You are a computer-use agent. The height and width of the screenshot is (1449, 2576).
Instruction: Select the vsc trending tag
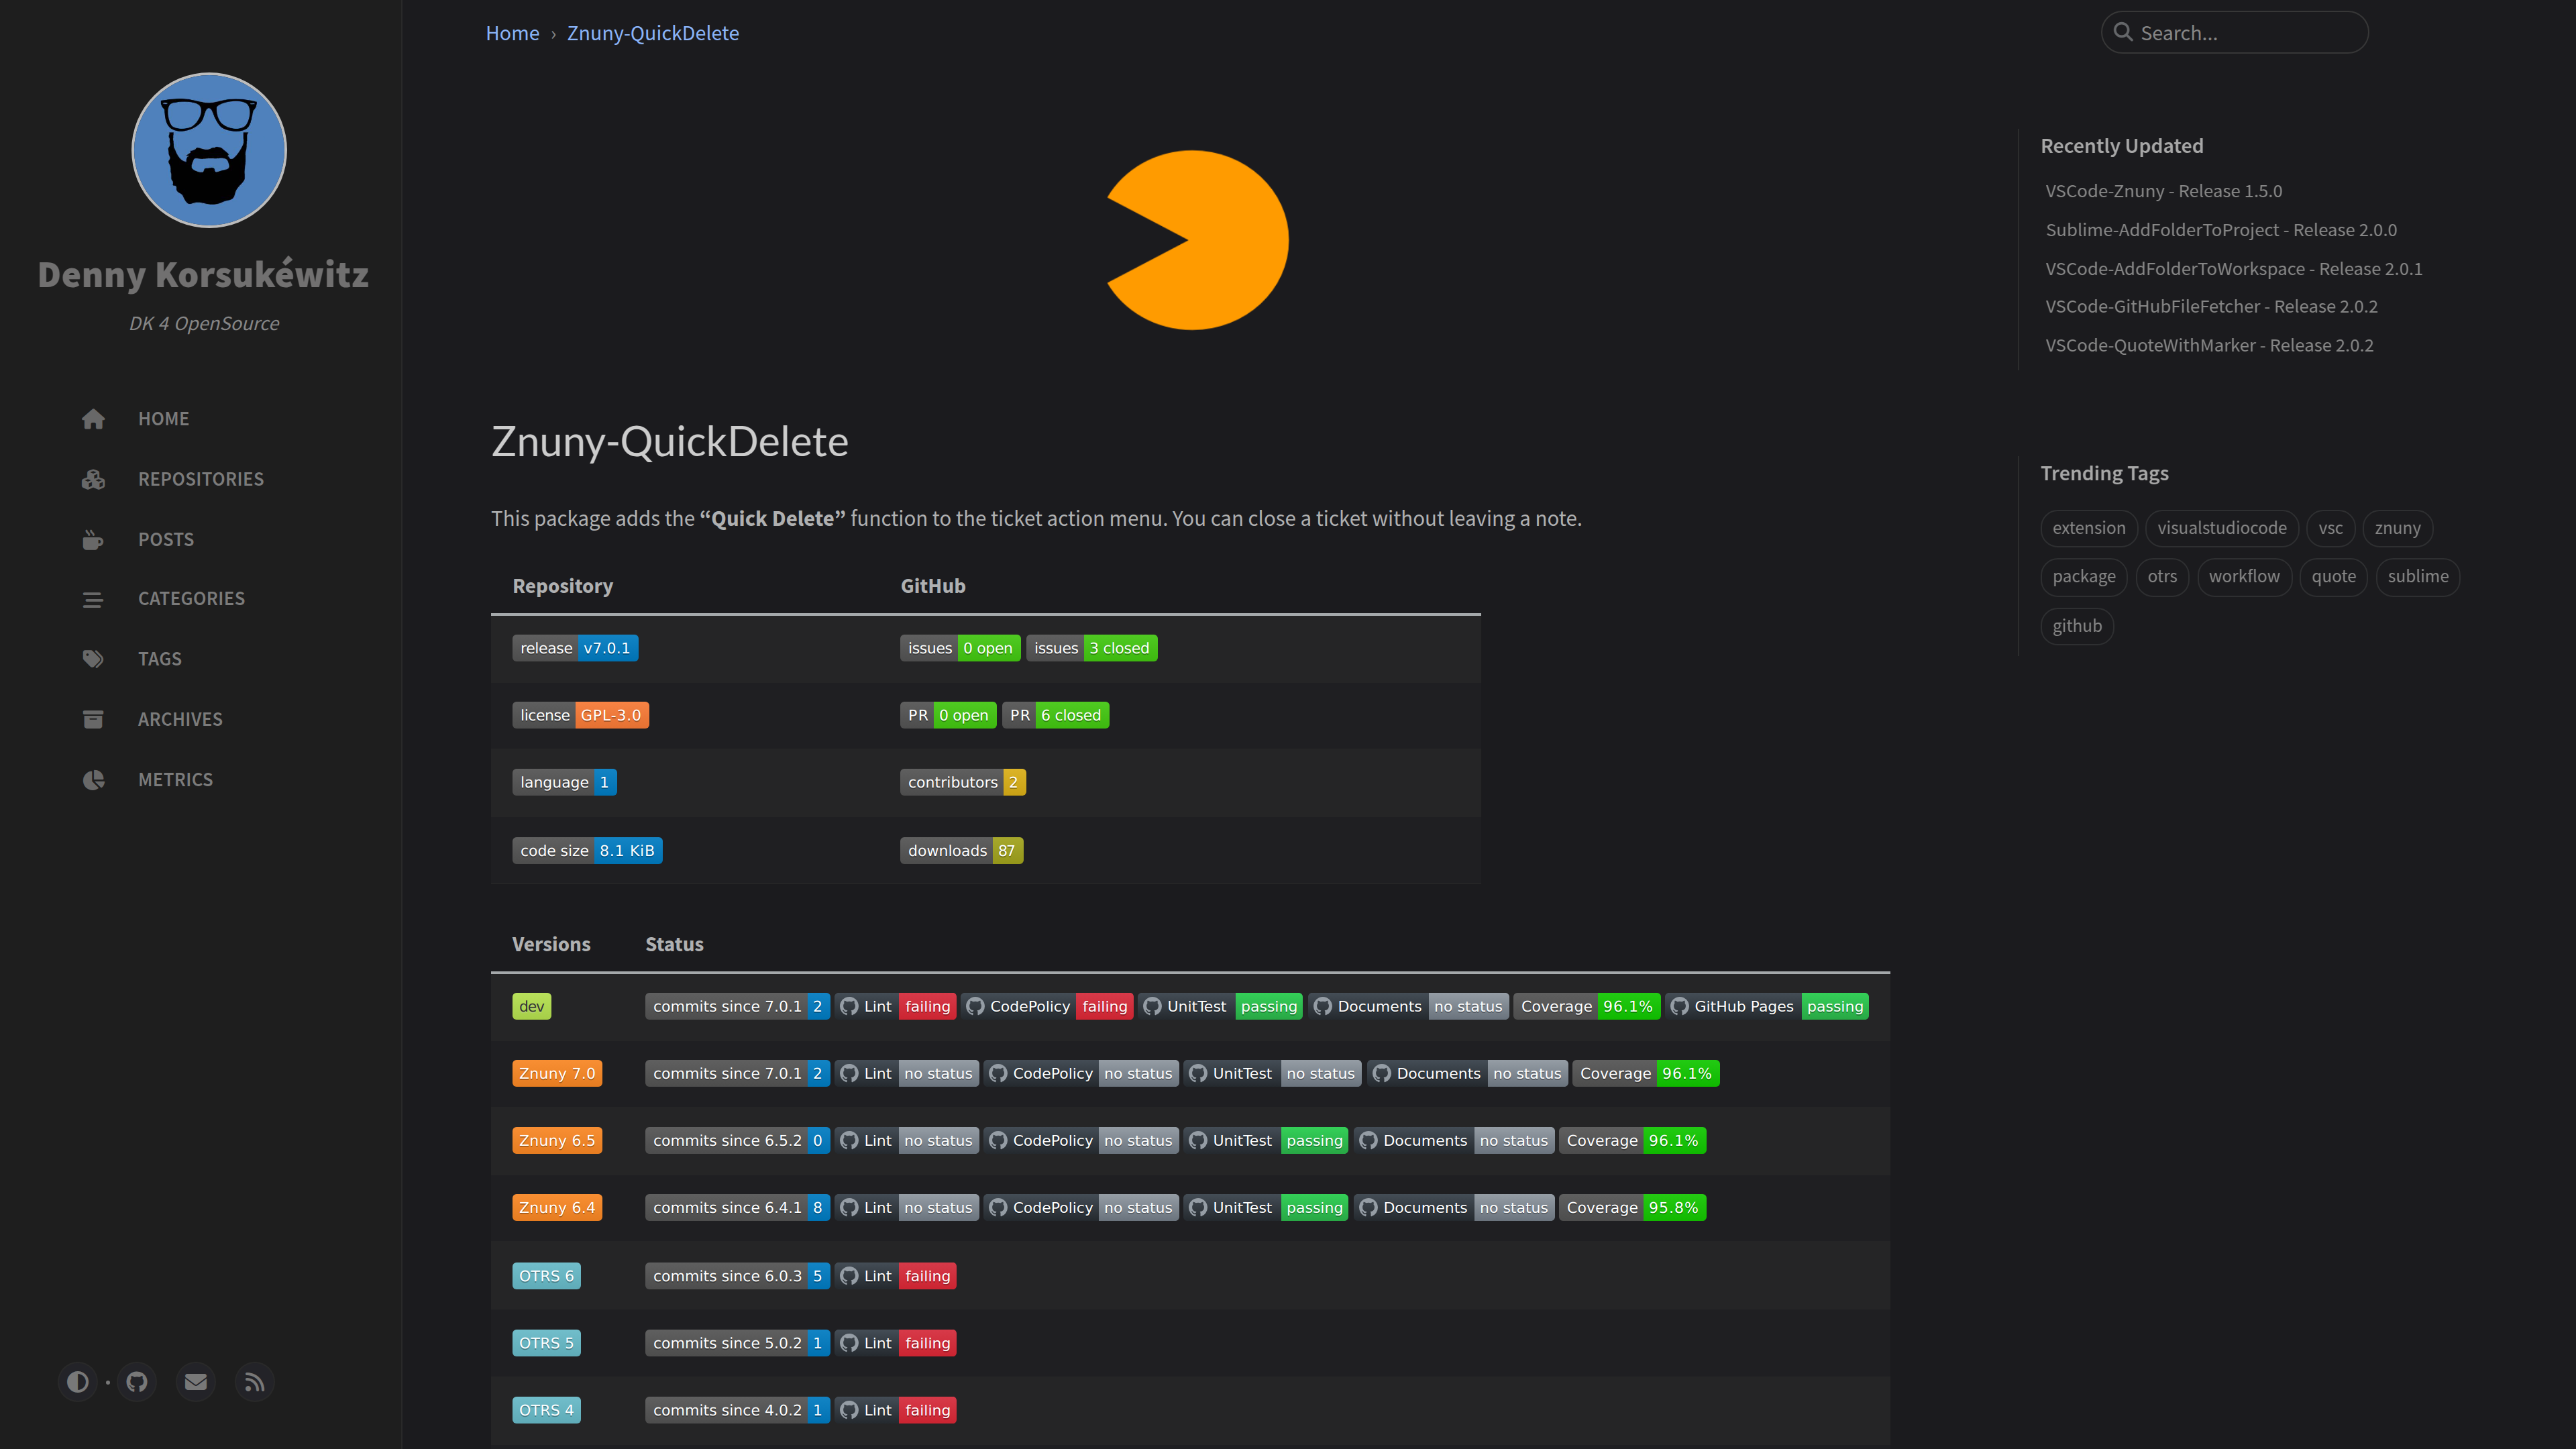[x=2331, y=528]
